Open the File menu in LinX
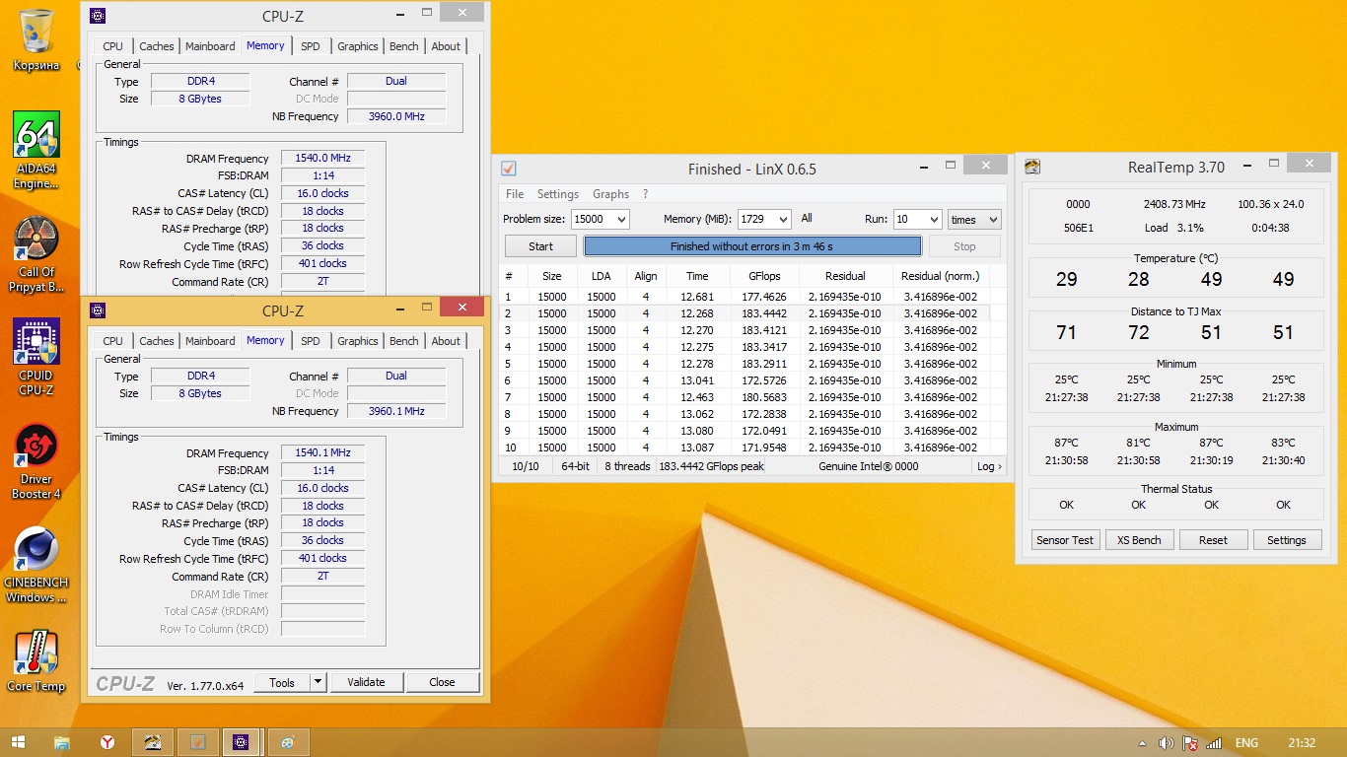Viewport: 1347px width, 757px height. coord(515,194)
